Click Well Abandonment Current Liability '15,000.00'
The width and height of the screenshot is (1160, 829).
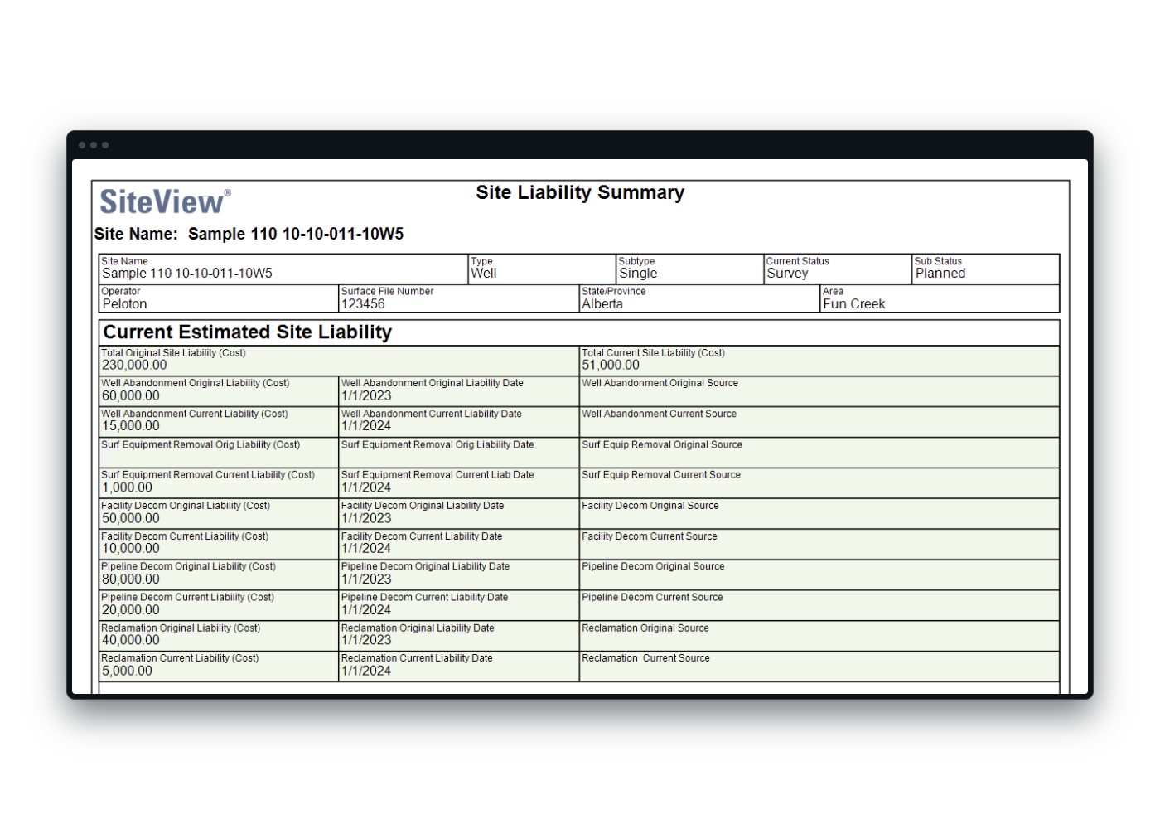131,426
